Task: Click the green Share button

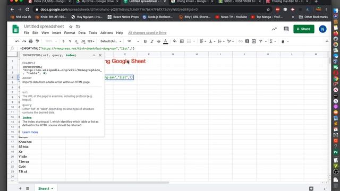Action: [303, 29]
